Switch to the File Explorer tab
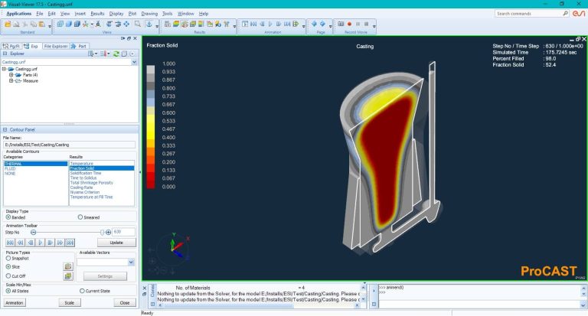Image resolution: width=588 pixels, height=316 pixels. tap(55, 46)
